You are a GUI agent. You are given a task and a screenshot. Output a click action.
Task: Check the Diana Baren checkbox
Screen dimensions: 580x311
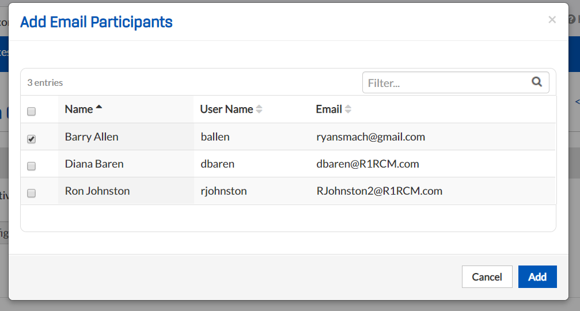tap(32, 166)
